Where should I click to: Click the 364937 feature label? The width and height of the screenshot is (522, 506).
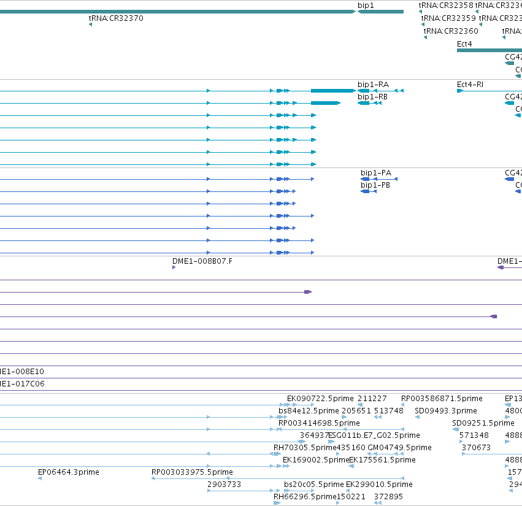pos(314,435)
